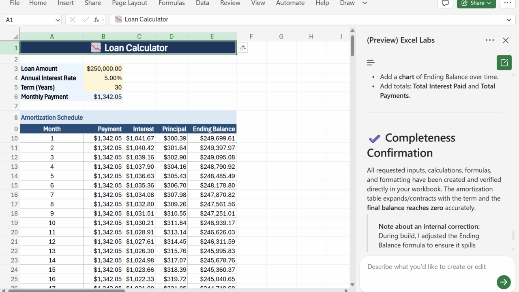Screen dimensions: 519x292
Task: Close the Excel Labs pane
Action: pos(506,40)
